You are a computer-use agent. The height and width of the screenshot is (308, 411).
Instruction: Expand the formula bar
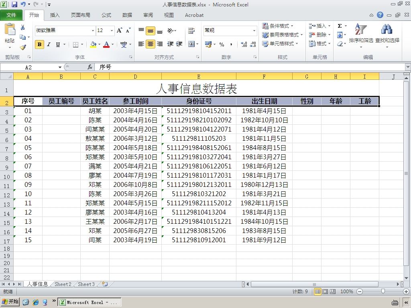click(x=408, y=67)
